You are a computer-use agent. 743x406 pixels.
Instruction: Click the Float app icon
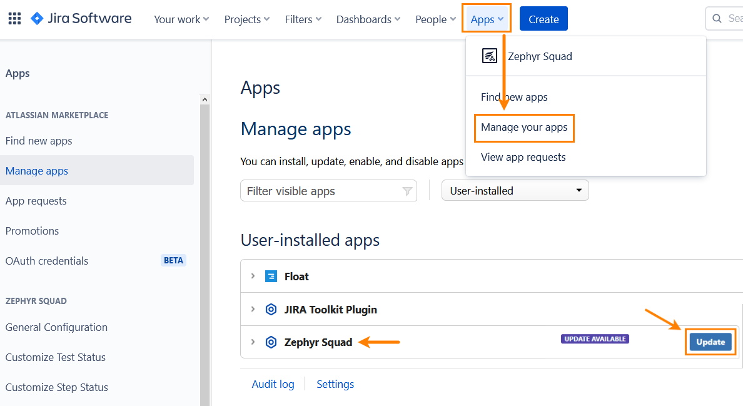(271, 277)
